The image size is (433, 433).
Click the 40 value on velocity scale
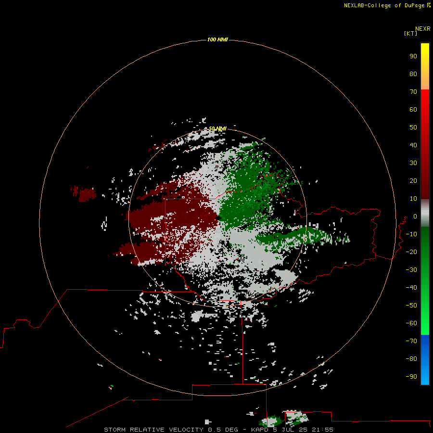tap(413, 145)
